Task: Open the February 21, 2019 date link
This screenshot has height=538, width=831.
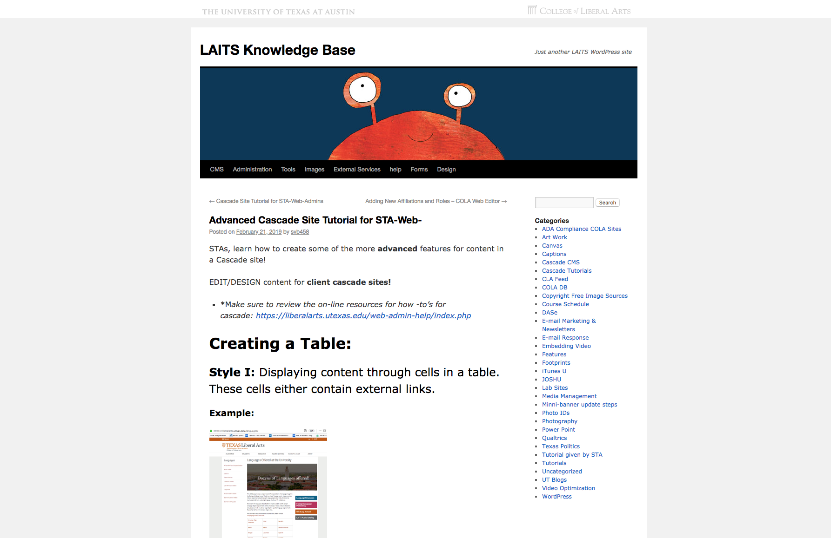Action: (259, 232)
